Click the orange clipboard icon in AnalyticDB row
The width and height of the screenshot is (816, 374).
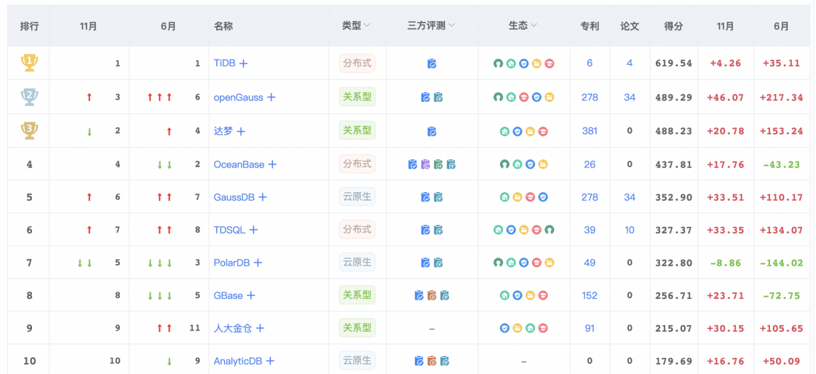432,361
